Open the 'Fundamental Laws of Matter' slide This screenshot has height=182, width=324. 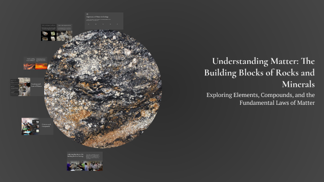27,87
